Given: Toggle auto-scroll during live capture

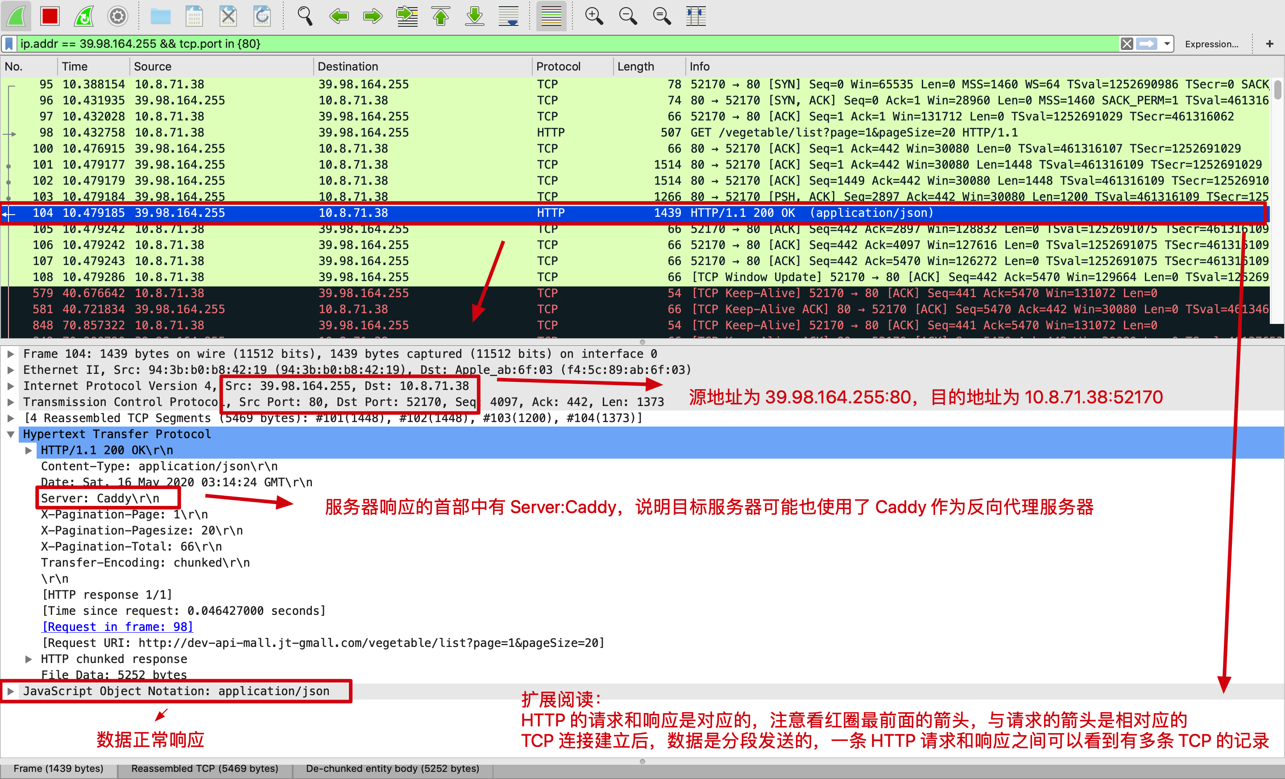Looking at the screenshot, I should click(509, 16).
